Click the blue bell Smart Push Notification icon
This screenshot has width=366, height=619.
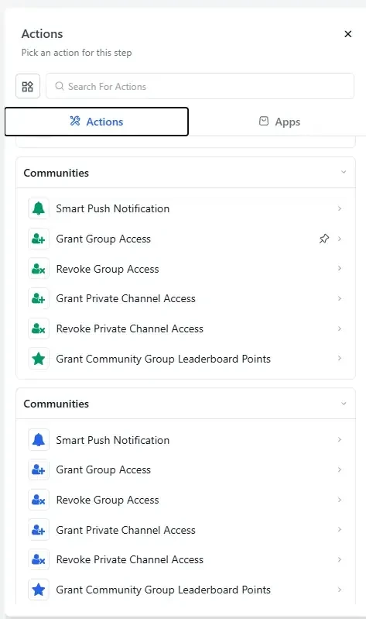39,440
